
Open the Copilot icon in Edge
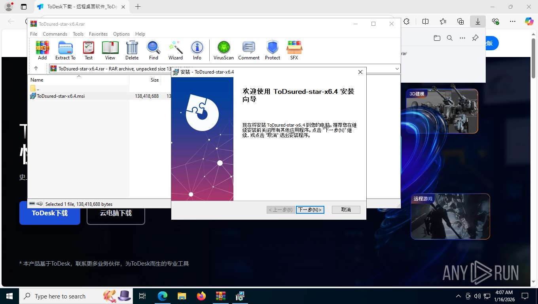pos(529,21)
